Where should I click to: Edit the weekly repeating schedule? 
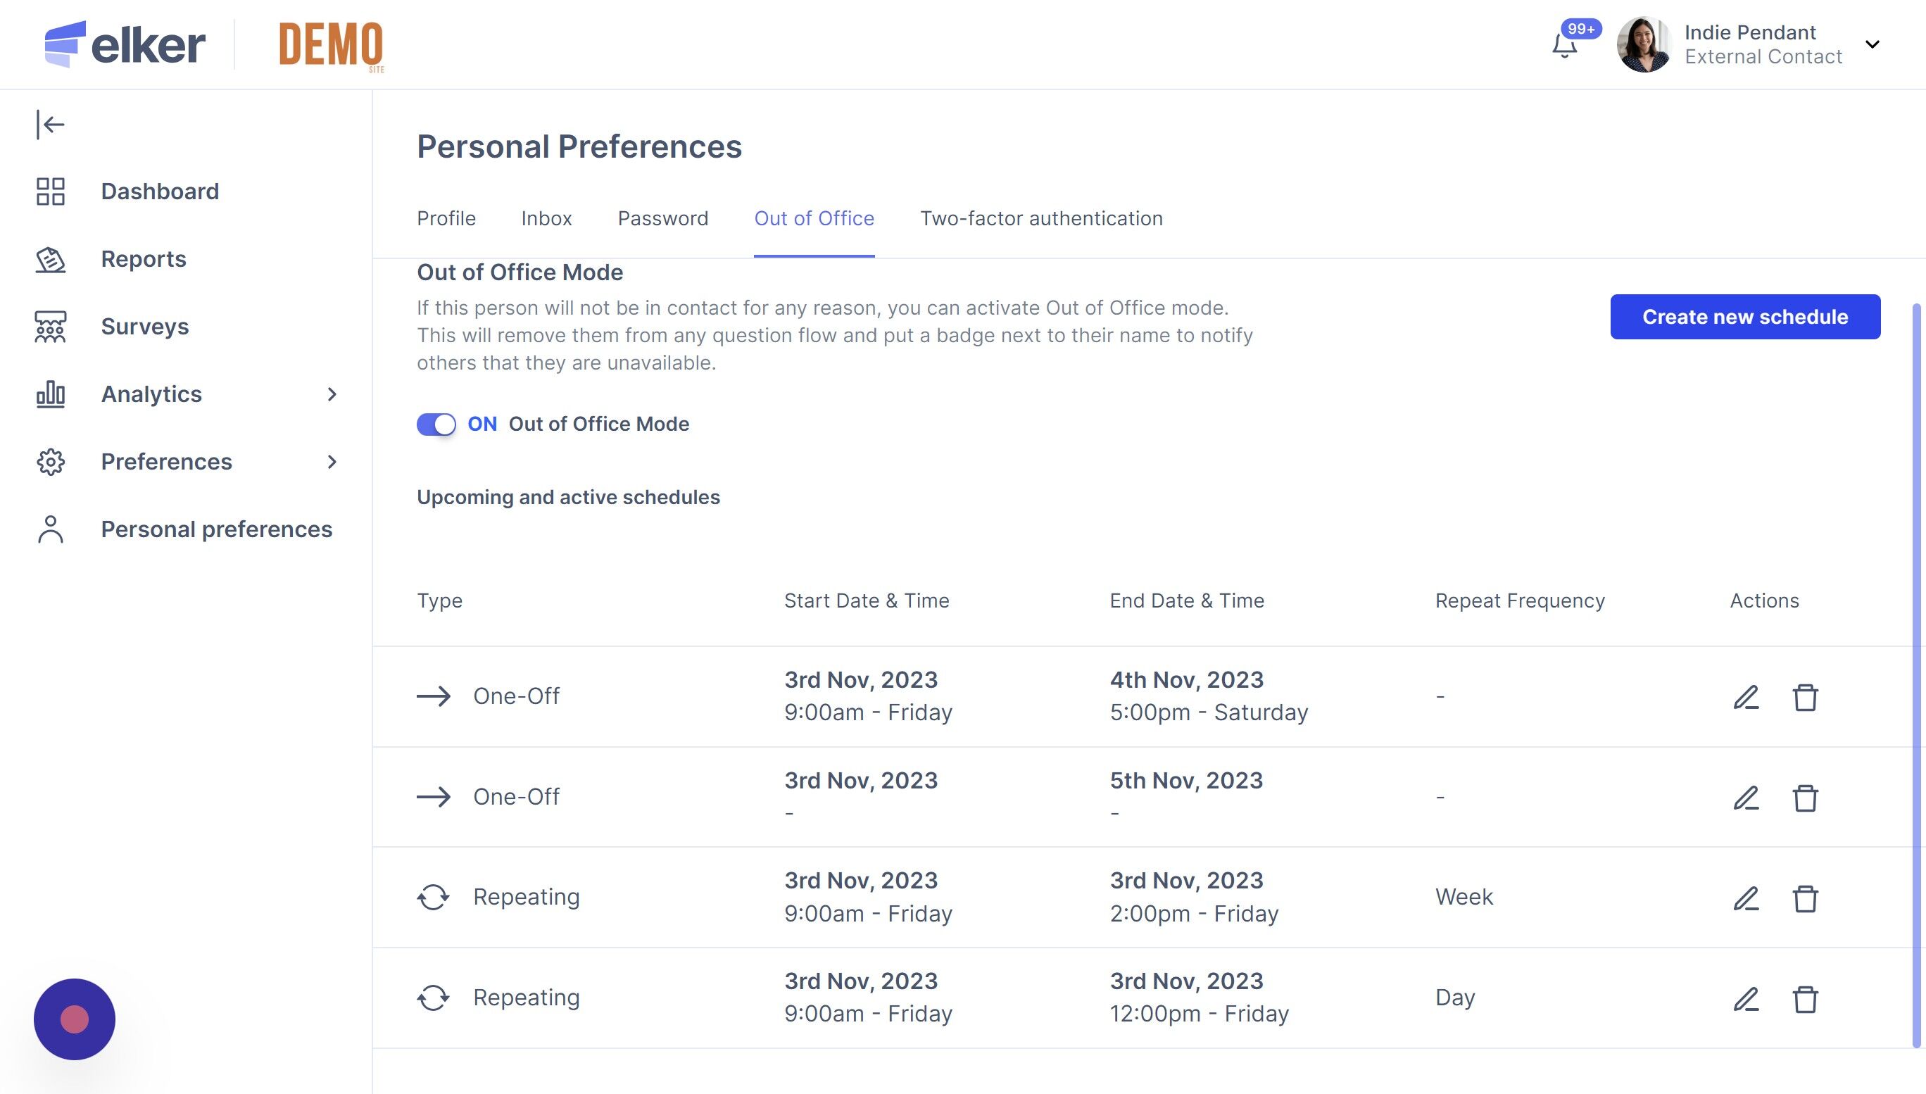pos(1746,898)
